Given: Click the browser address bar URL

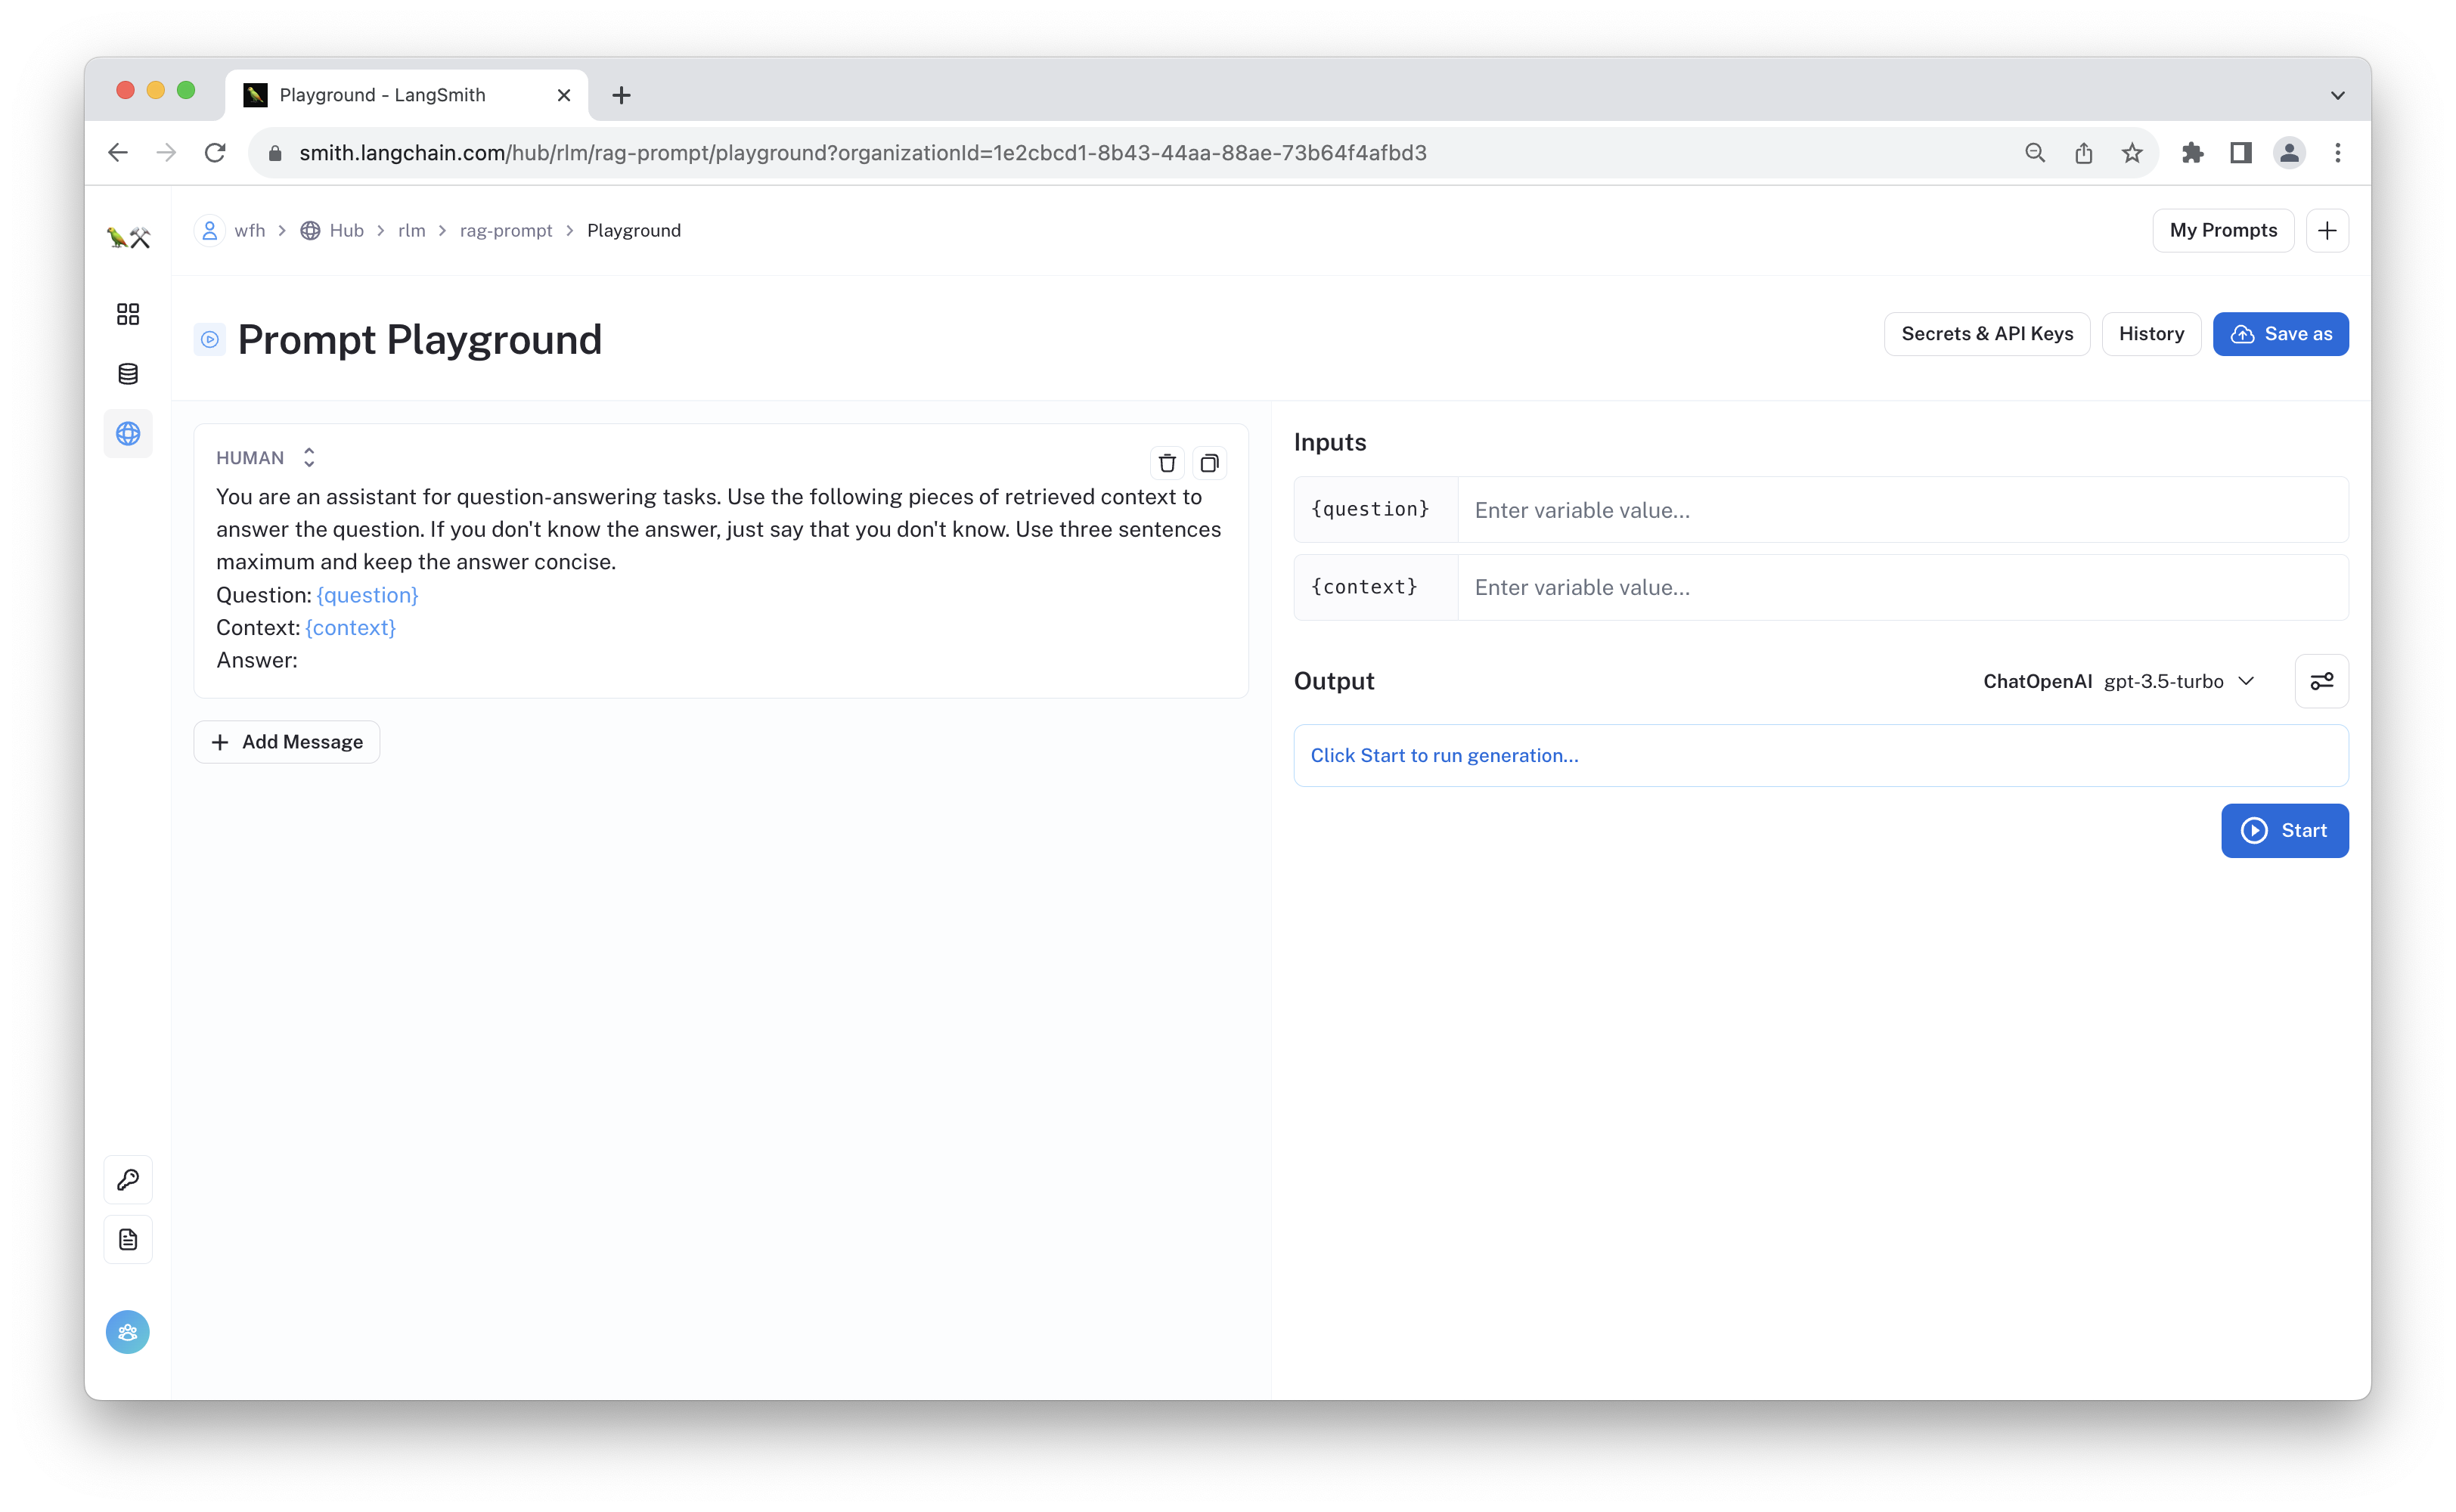Looking at the screenshot, I should tap(862, 153).
